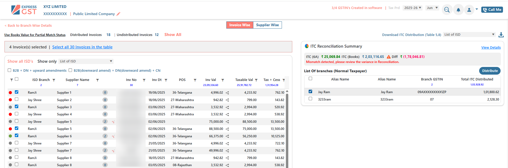Image resolution: width=508 pixels, height=168 pixels.
Task: Click share icon in Supplier 1 row
Action: [227, 93]
